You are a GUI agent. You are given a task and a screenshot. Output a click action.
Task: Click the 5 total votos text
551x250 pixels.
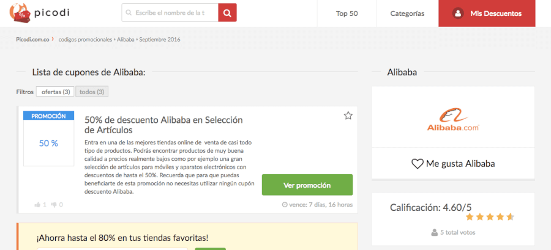point(457,232)
